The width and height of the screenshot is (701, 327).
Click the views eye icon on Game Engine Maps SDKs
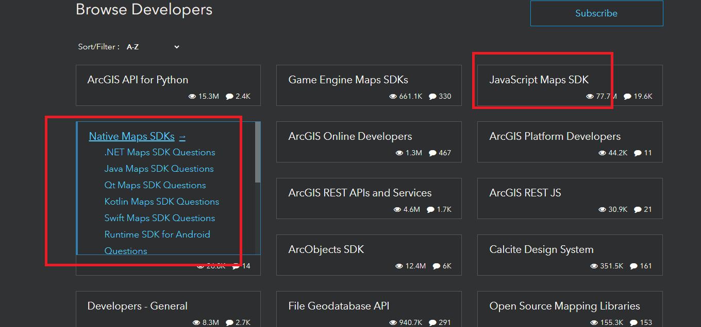click(x=393, y=96)
